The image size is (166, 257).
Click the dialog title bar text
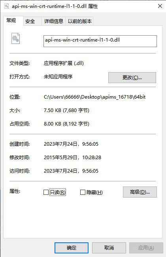click(x=55, y=6)
